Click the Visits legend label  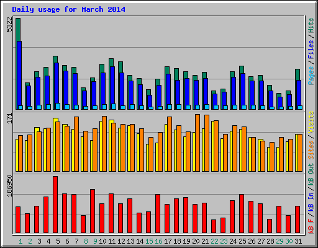311,122
